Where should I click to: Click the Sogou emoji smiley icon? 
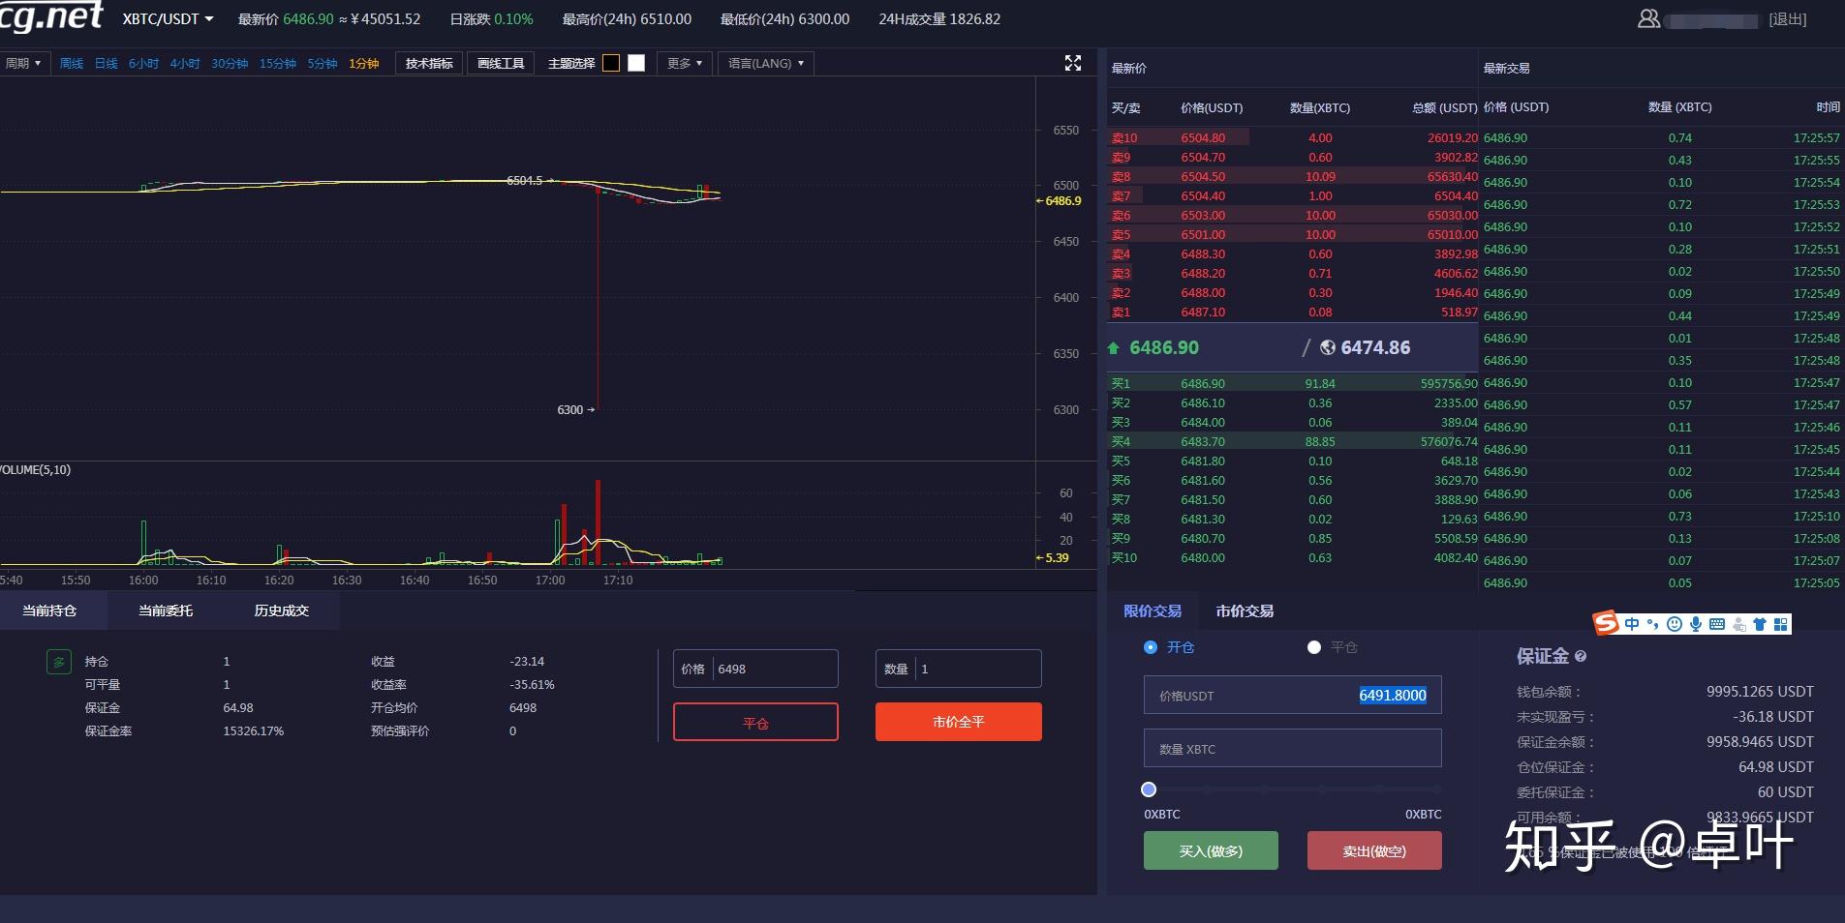[x=1675, y=624]
